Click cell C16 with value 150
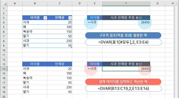This screenshot has height=98, width=179. tap(60, 78)
